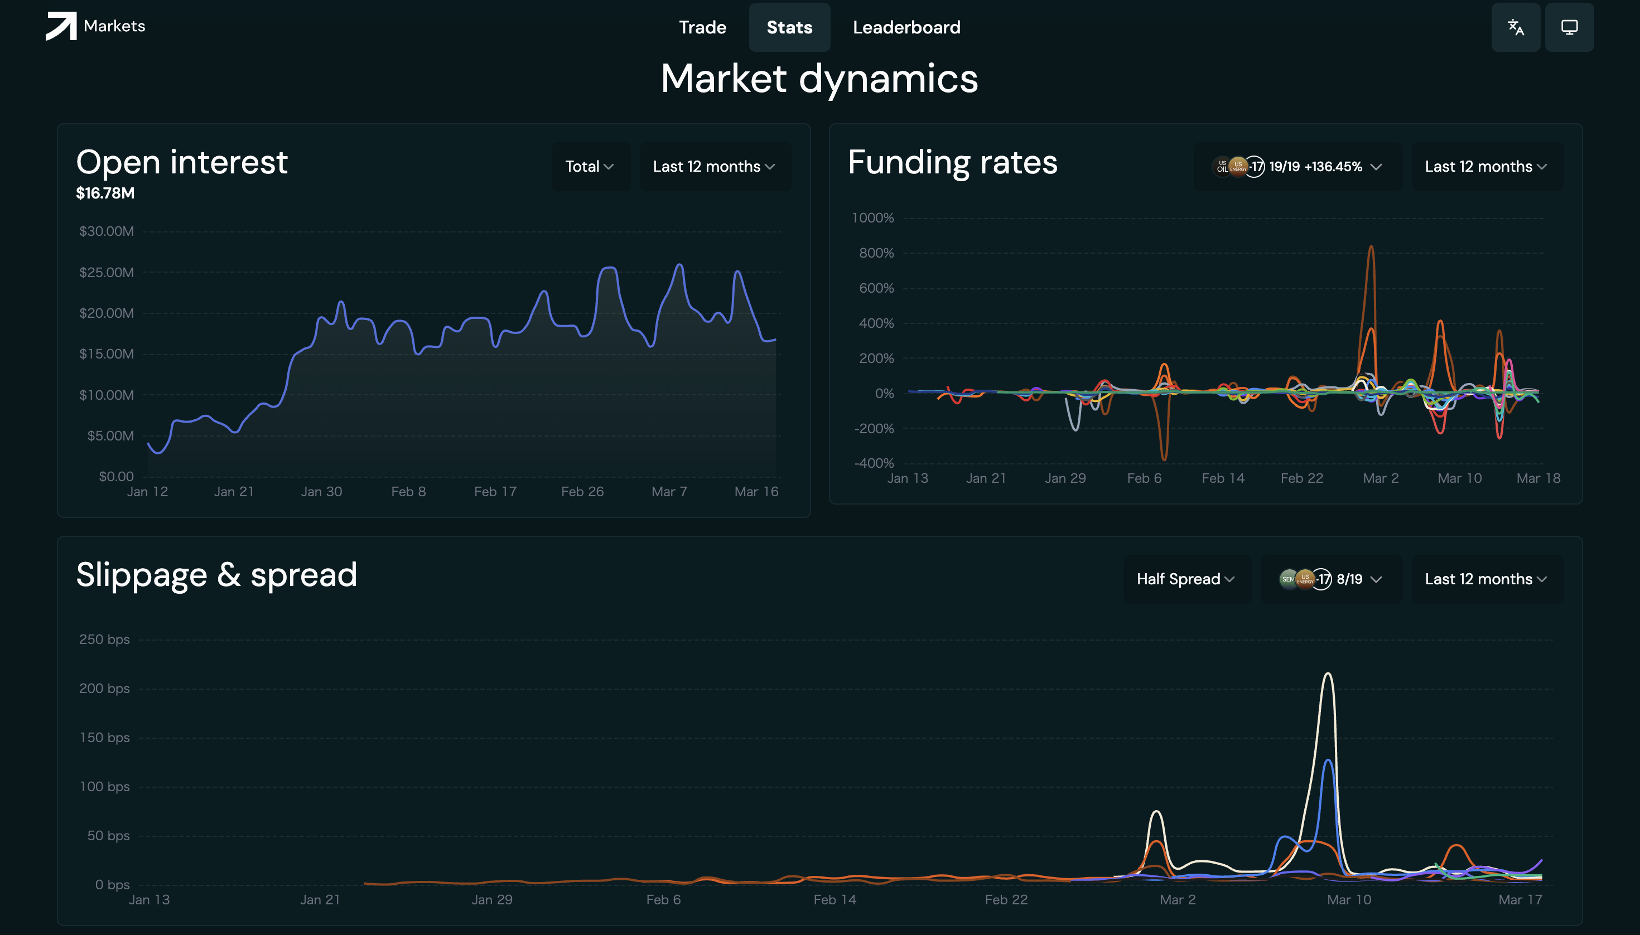Go to the Leaderboard tab

pos(906,28)
